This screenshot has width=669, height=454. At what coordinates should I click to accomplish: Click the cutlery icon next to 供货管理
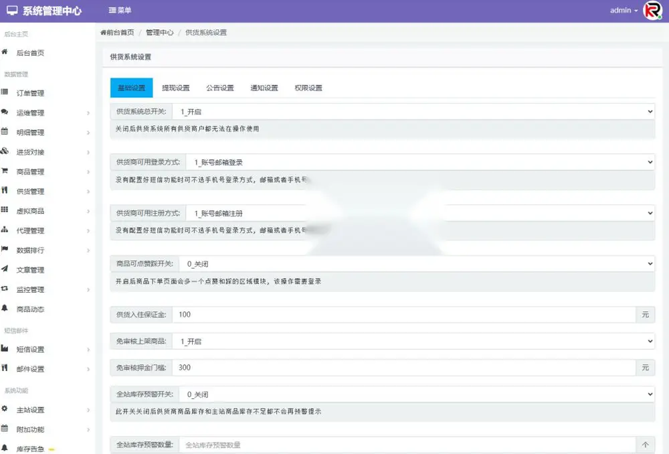coord(5,190)
